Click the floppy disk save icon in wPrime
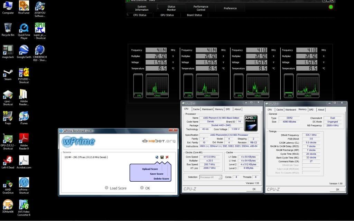This screenshot has height=221, width=354. pos(162,157)
